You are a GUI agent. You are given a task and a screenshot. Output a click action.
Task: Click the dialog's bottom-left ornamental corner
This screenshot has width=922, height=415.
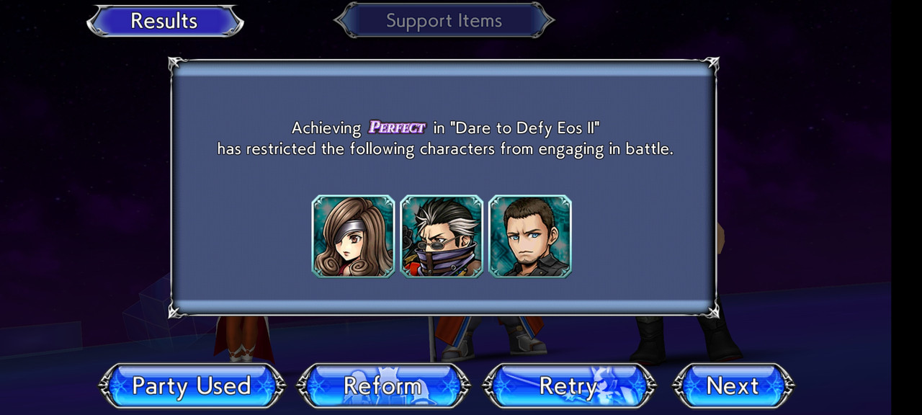tap(177, 310)
